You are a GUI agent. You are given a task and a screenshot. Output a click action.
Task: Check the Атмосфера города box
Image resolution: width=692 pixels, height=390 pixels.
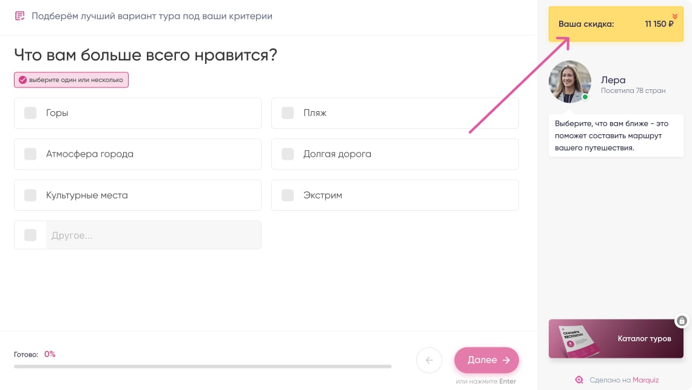tap(30, 154)
